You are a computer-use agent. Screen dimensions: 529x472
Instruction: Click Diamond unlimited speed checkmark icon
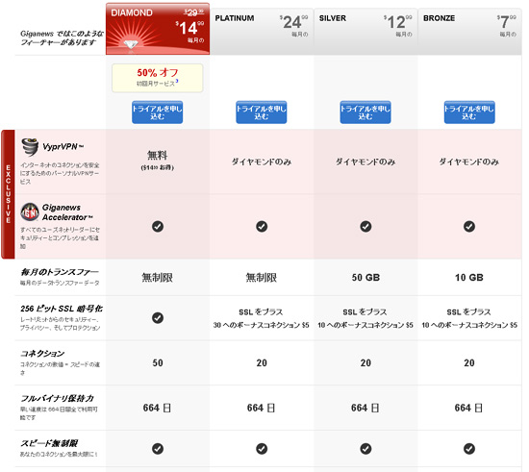pos(158,449)
